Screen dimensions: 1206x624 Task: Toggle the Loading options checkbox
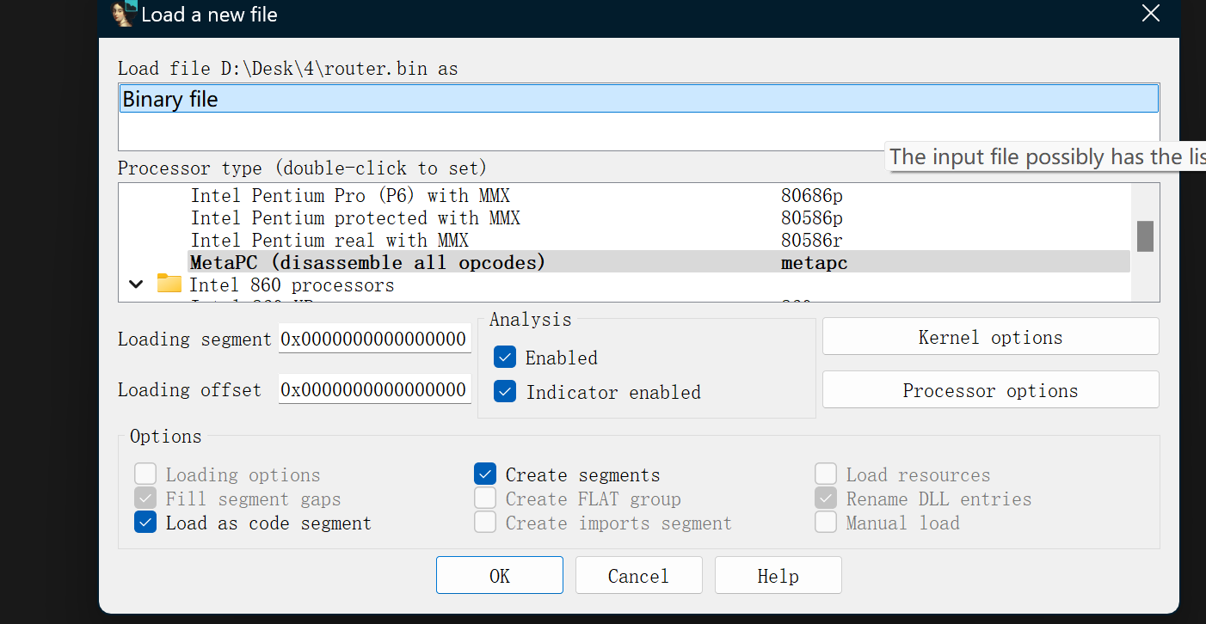tap(145, 474)
